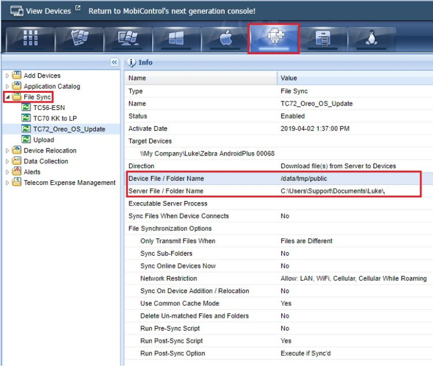The height and width of the screenshot is (368, 433).
Task: Click the Value column header
Action: (x=355, y=78)
